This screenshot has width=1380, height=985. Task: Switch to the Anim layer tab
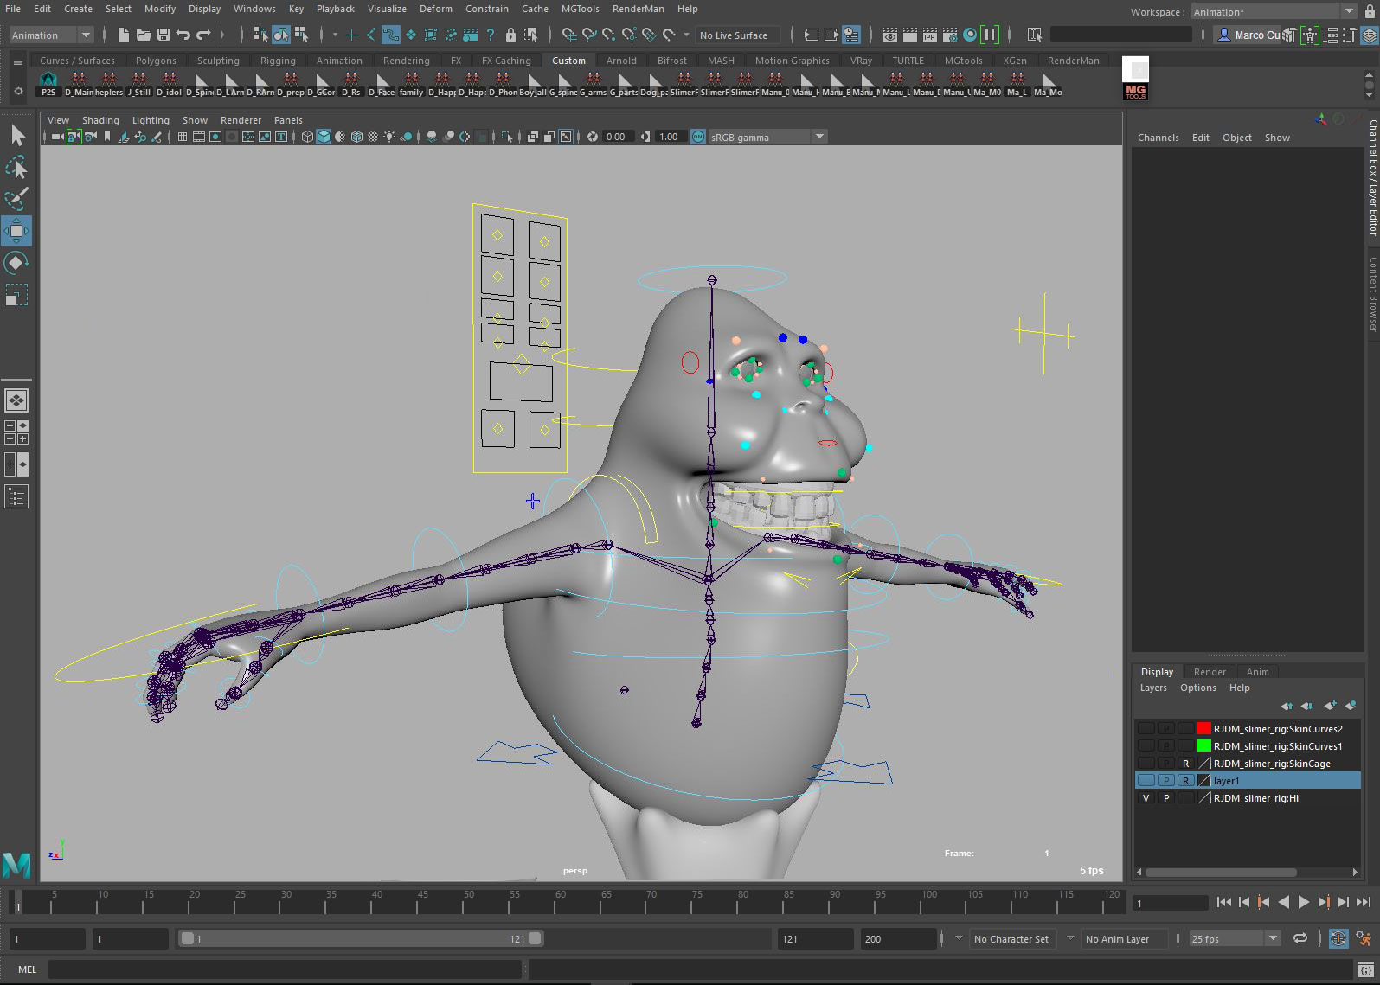(1258, 672)
